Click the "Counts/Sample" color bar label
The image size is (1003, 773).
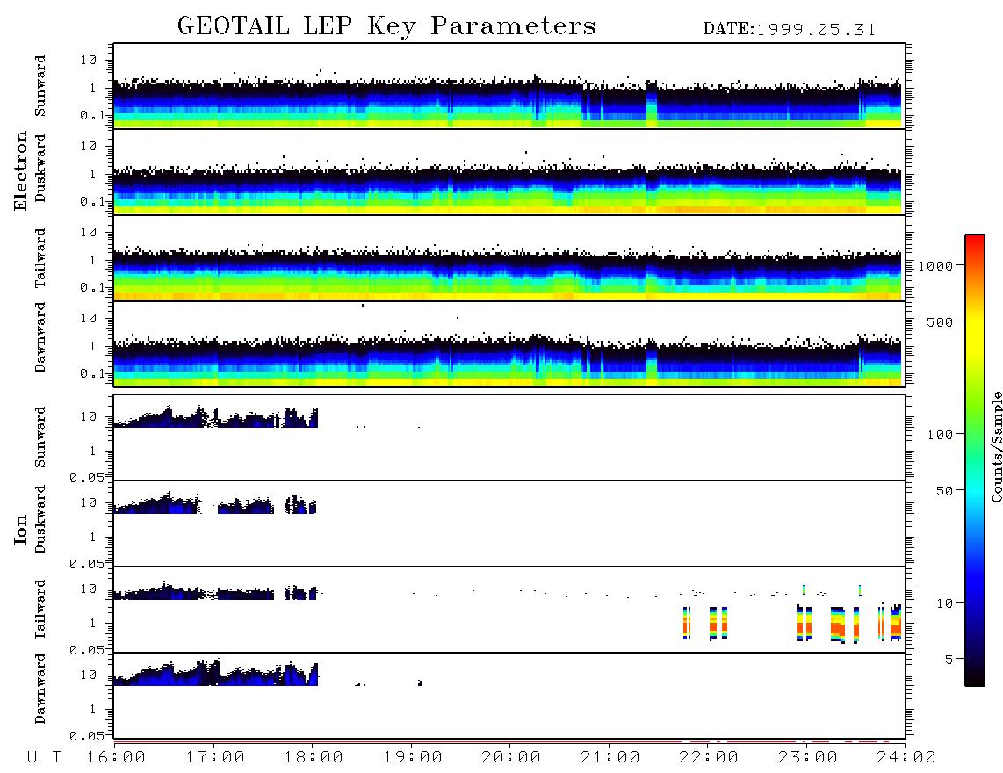tap(997, 447)
